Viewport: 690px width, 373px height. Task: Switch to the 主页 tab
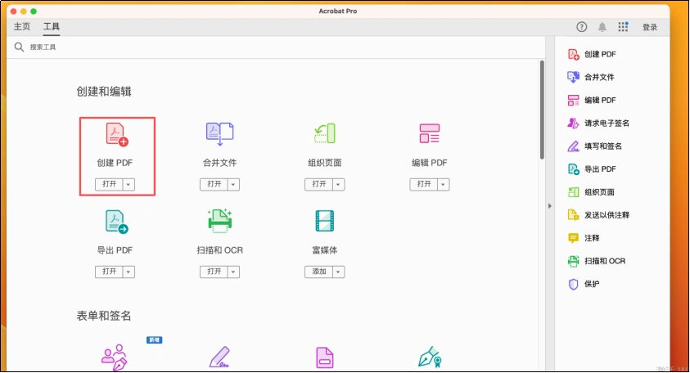coord(22,26)
